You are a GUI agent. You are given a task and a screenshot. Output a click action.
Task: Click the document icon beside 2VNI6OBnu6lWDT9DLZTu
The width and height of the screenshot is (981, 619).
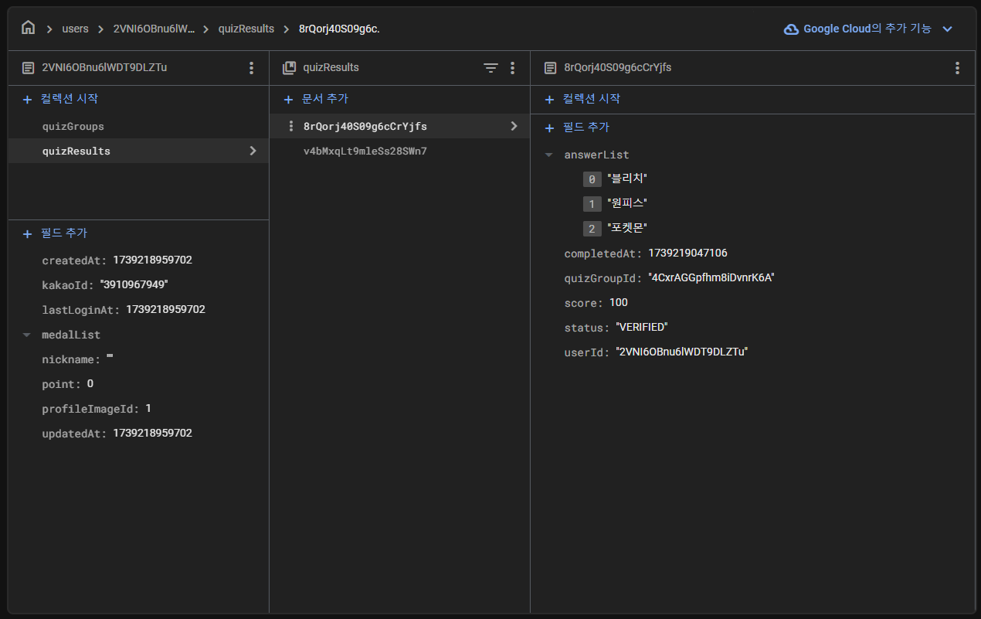[28, 68]
